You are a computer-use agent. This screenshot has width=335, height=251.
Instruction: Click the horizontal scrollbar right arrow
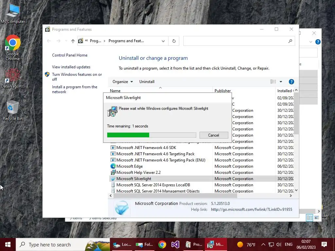(291, 196)
